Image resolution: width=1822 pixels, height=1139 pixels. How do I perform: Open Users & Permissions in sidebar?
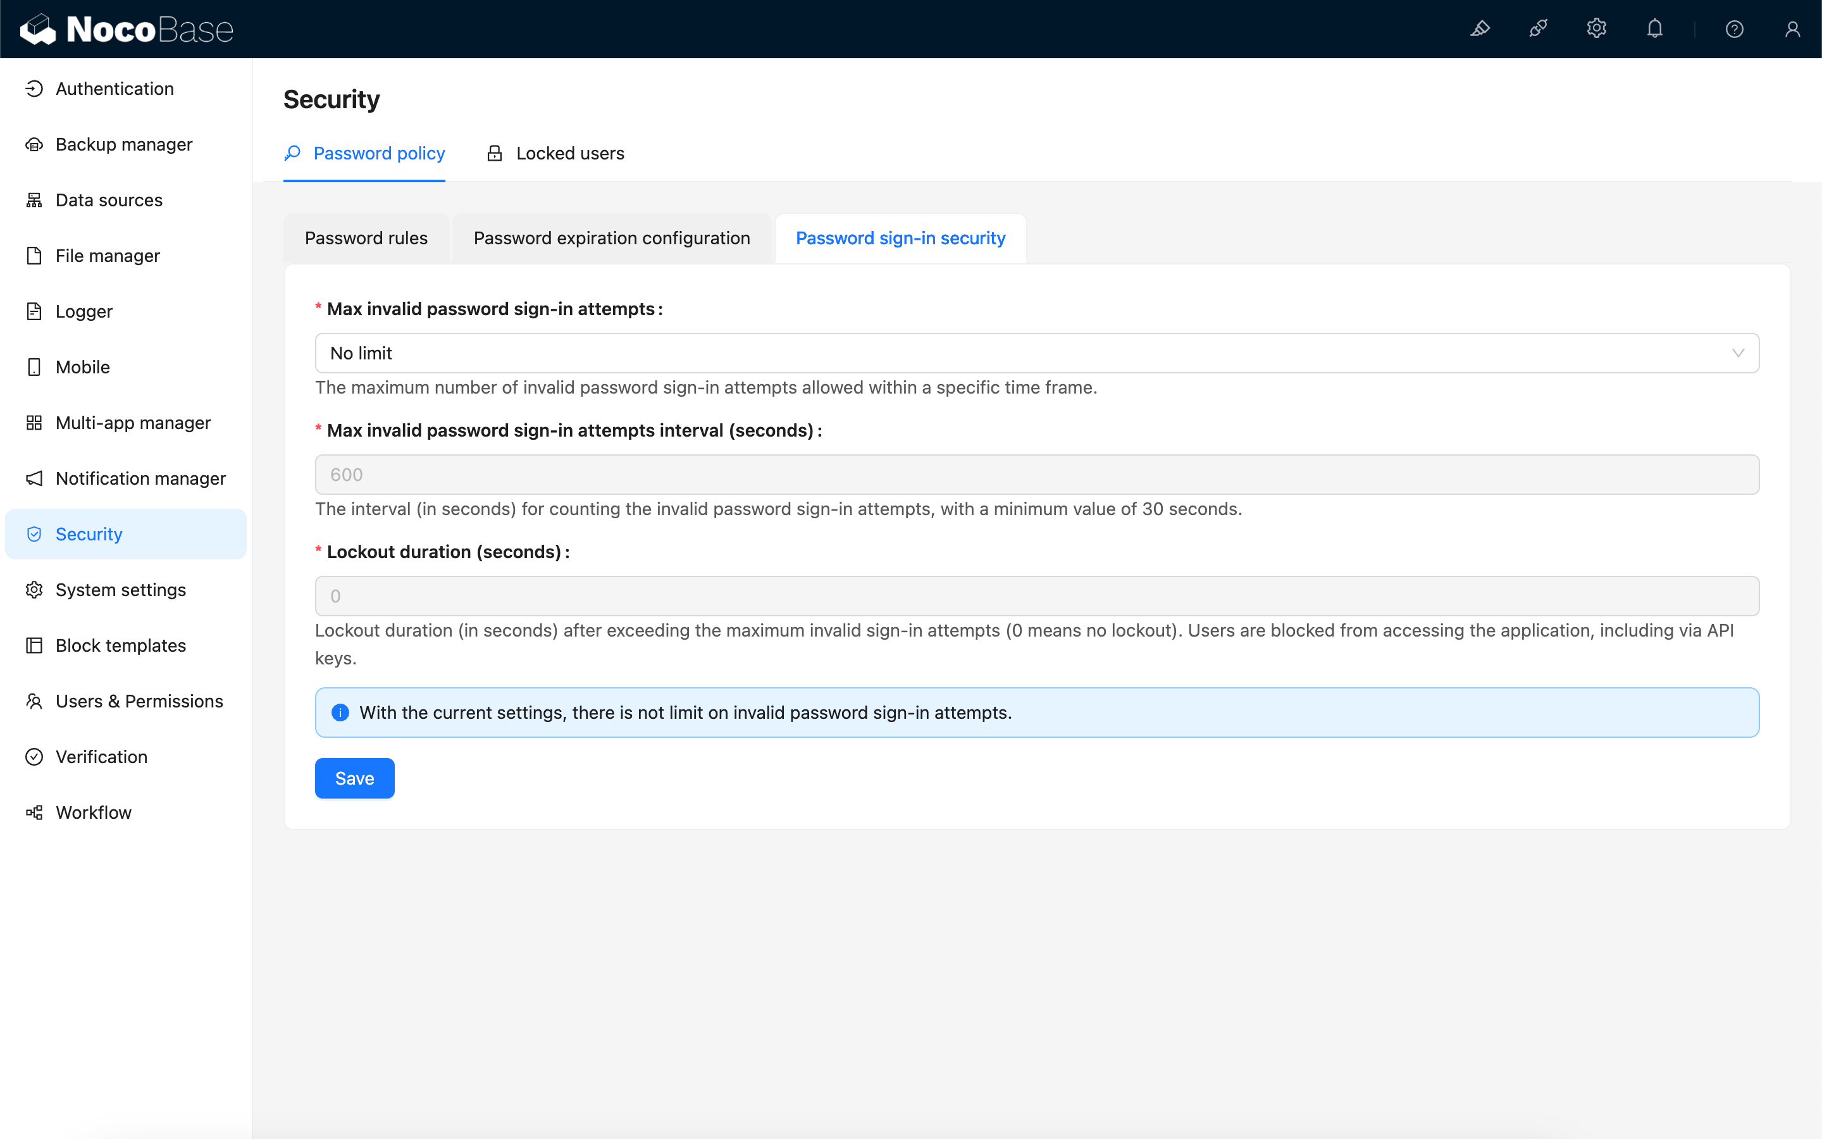139,701
